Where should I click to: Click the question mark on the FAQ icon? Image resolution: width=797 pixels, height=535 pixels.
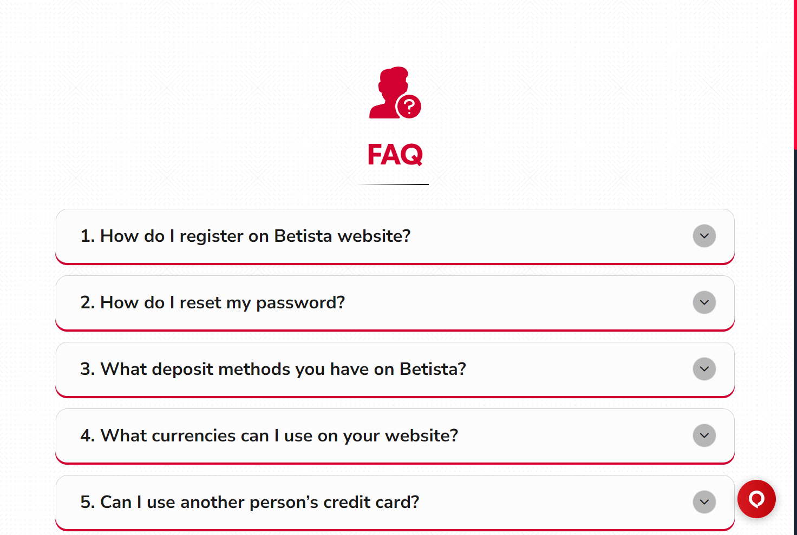410,105
